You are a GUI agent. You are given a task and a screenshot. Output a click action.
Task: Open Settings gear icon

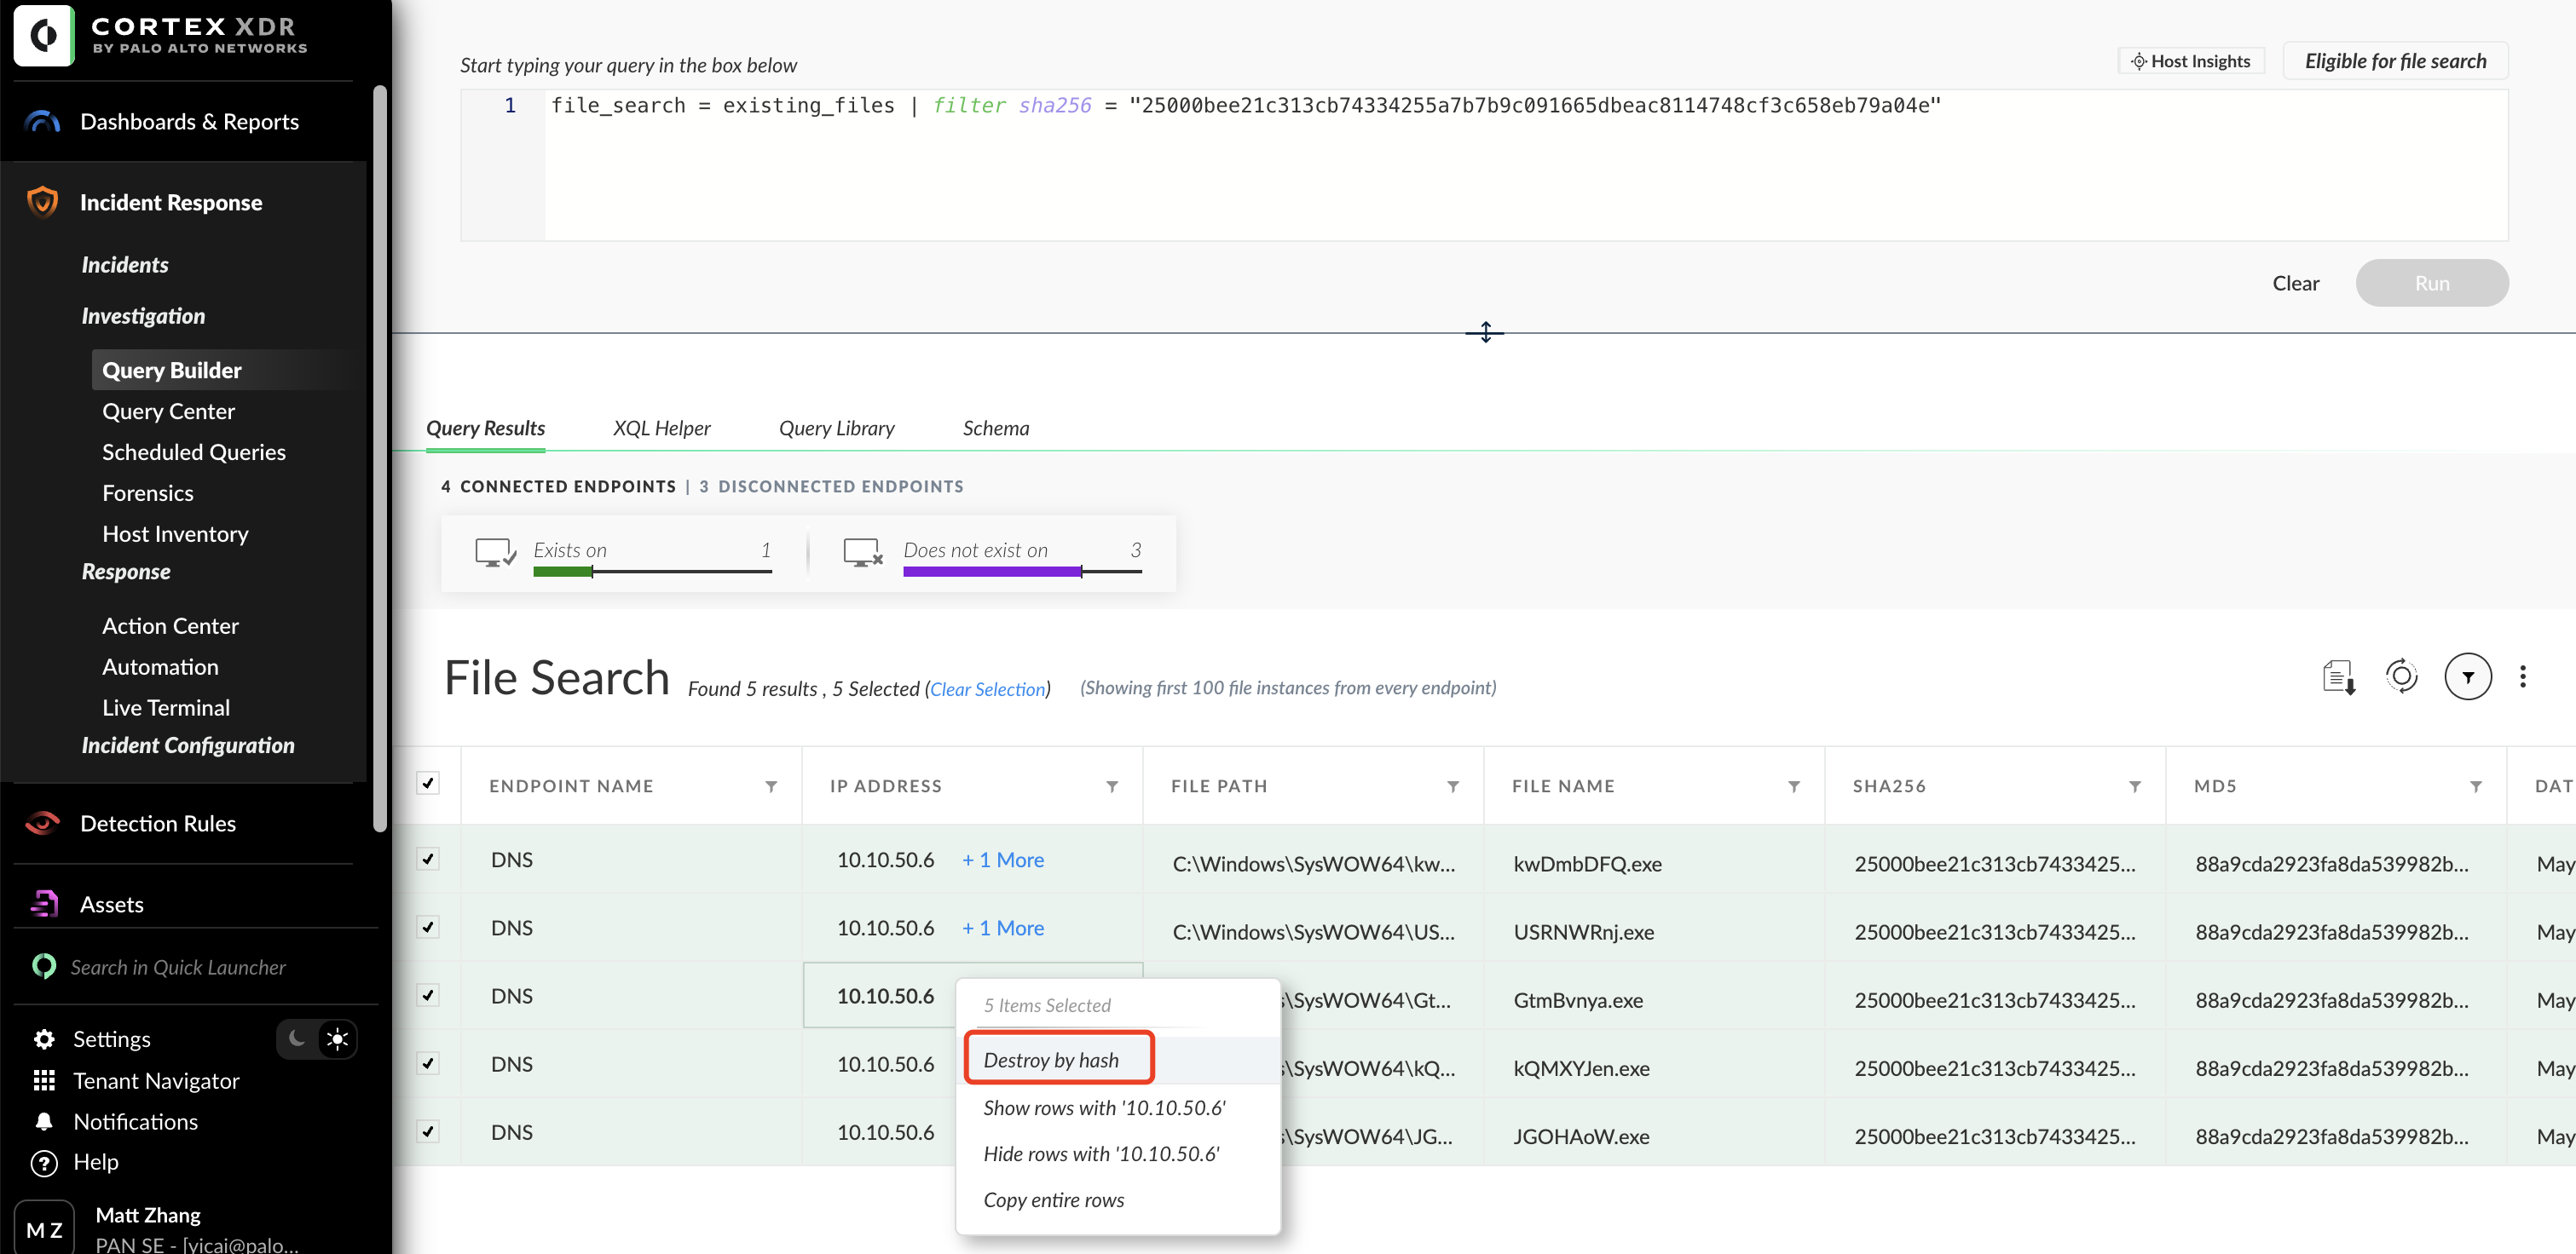click(x=44, y=1039)
